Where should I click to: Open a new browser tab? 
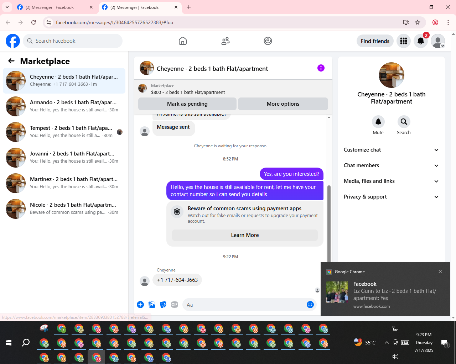click(x=189, y=7)
